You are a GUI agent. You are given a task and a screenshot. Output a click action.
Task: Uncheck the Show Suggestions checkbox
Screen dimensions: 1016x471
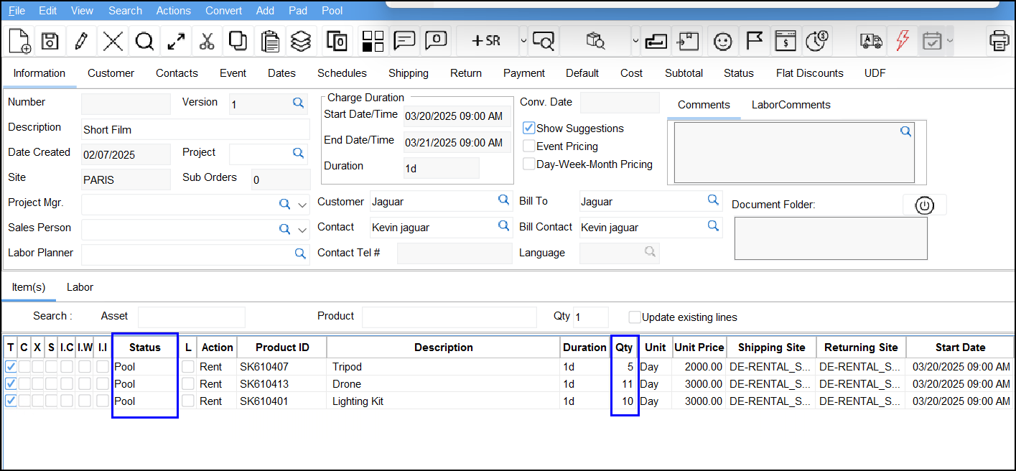coord(529,129)
